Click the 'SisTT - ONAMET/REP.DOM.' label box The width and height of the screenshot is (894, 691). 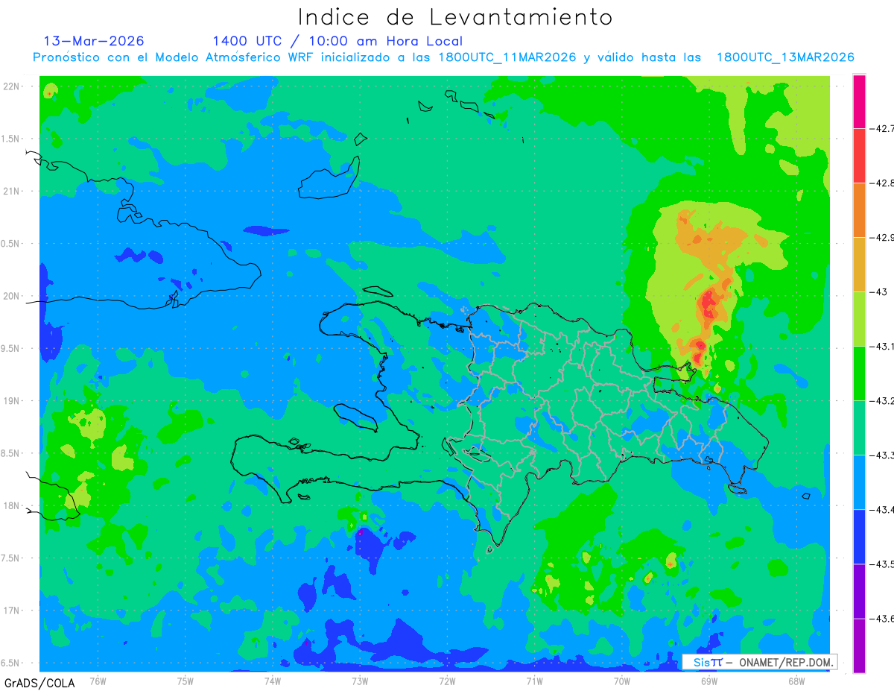pos(759,661)
